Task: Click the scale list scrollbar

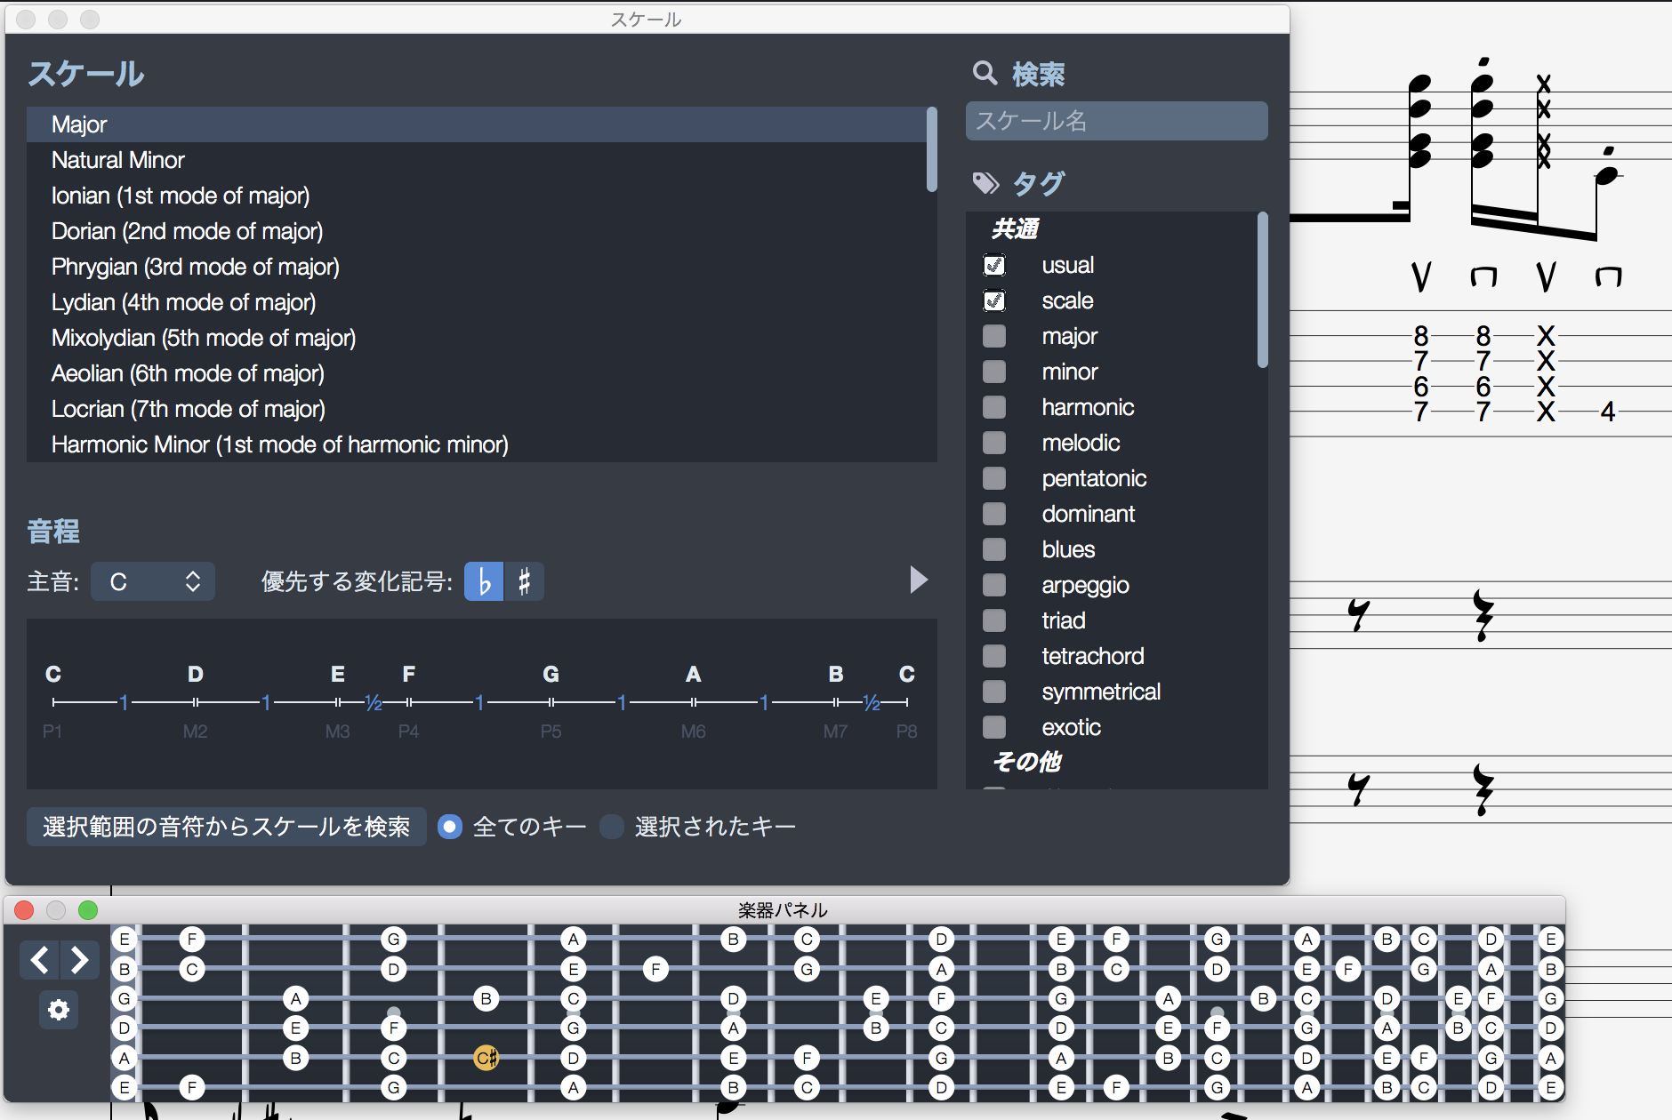Action: (931, 149)
